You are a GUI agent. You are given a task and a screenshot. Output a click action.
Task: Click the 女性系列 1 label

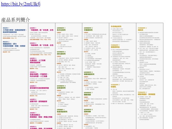coord(33,28)
